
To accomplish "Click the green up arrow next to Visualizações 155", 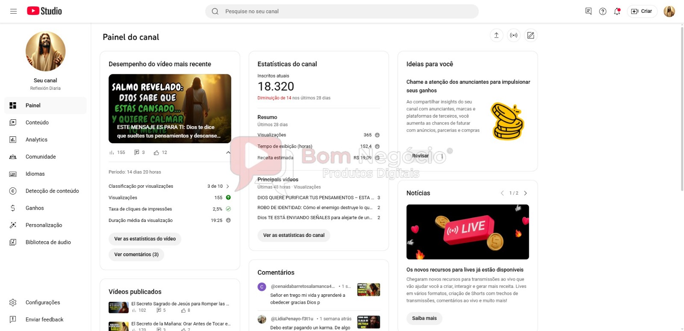I will 228,198.
